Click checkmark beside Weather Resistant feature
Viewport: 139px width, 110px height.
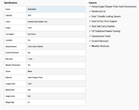click(90, 46)
